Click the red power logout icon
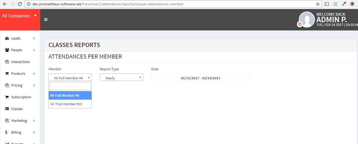The height and width of the screenshot is (144, 358). 300,24
